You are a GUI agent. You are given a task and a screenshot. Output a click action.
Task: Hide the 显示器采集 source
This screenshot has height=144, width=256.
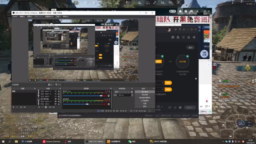[x=56, y=99]
